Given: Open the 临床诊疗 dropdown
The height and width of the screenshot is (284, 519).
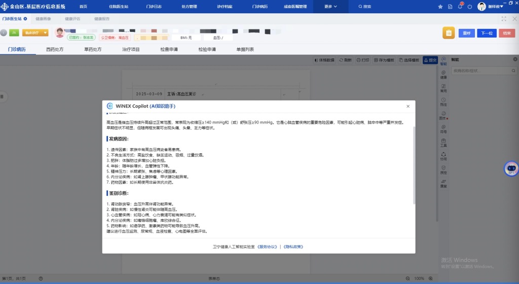Looking at the screenshot, I should (35, 33).
